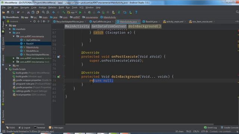Navigate back with the blue arrow icon
Screen dimensions: 239x134
click(53, 12)
